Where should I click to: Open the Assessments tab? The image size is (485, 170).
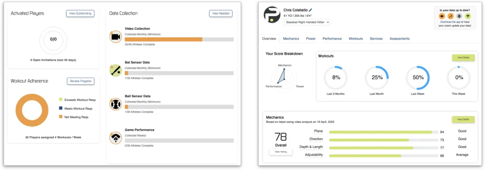tap(399, 39)
